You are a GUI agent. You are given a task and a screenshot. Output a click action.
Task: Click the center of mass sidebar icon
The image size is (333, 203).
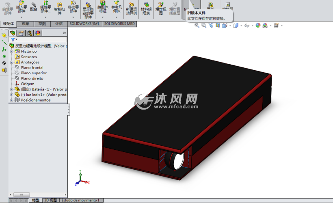coord(4,63)
